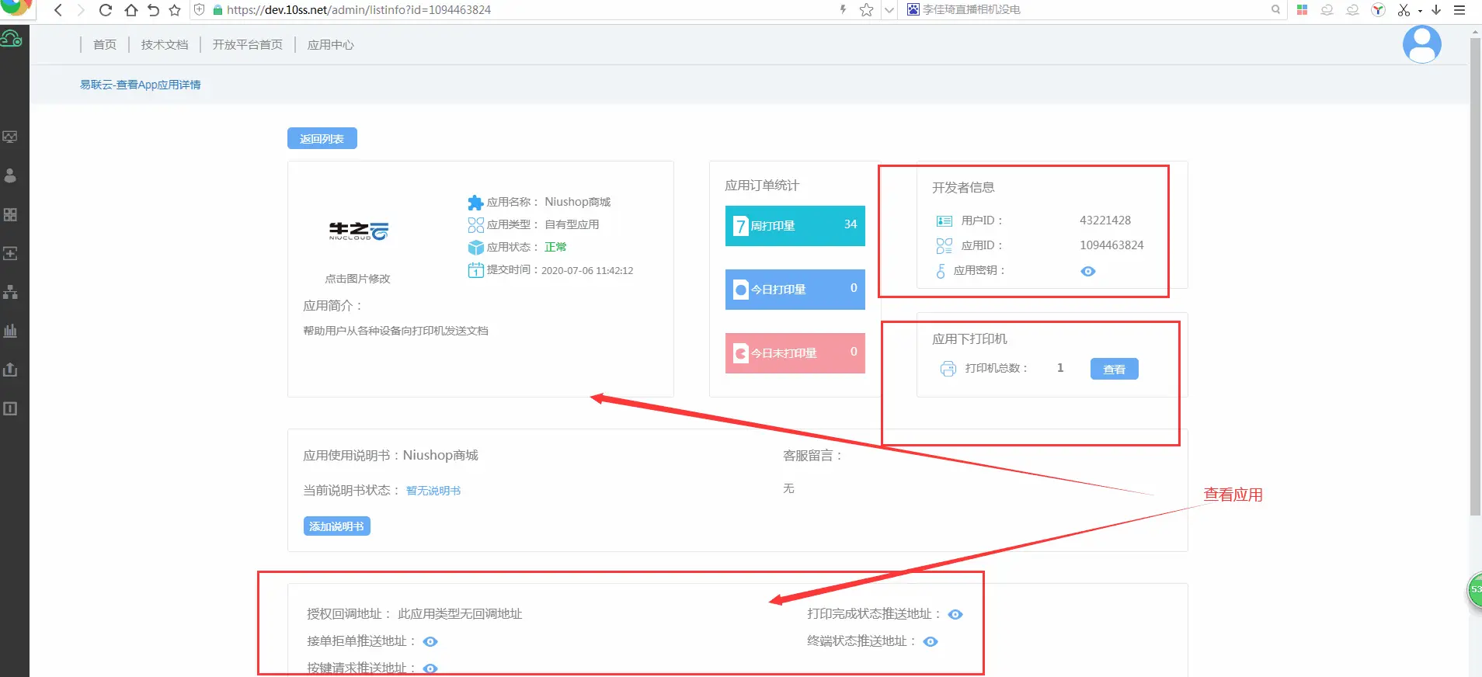1482x677 pixels.
Task: Click the 添加说明书 button
Action: (336, 526)
